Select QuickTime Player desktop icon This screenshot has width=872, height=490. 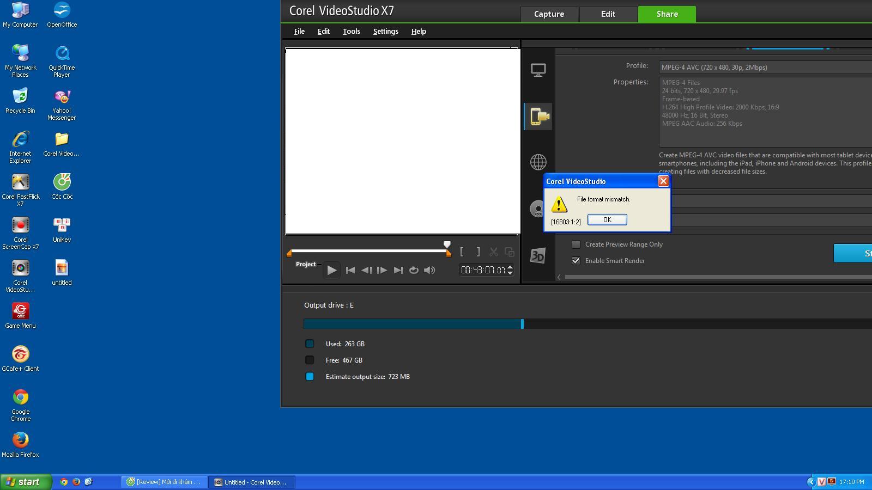pyautogui.click(x=62, y=62)
